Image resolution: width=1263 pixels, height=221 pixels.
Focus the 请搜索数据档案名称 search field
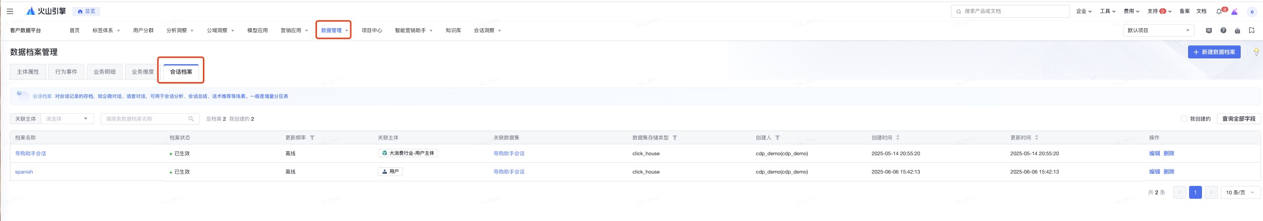150,119
